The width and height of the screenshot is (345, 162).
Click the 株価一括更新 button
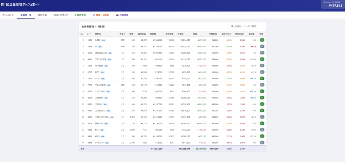[101, 15]
